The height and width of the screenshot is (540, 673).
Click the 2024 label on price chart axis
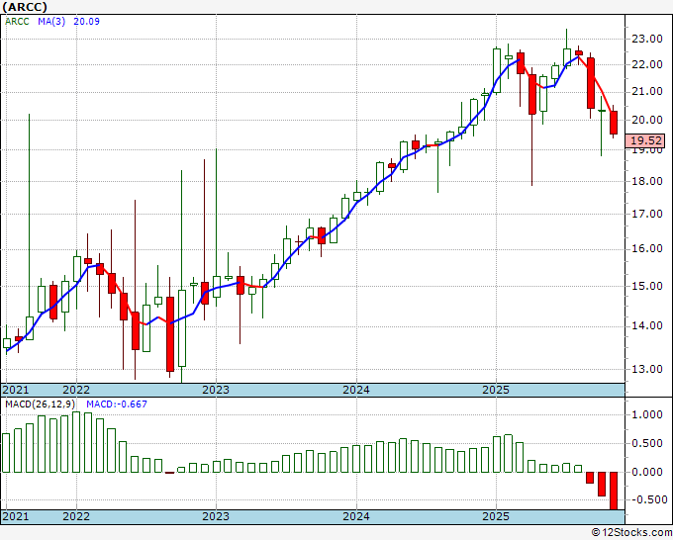coord(356,390)
